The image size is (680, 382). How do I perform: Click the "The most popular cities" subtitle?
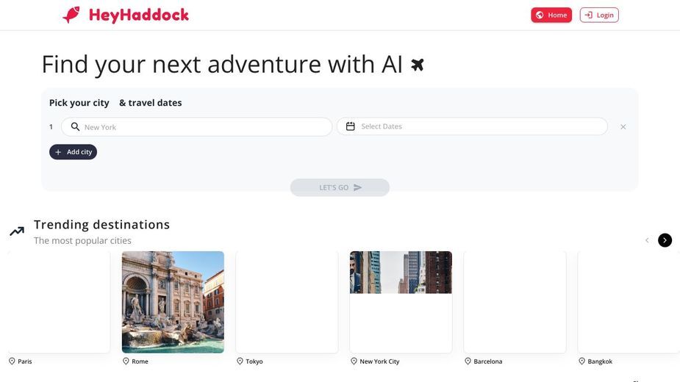tap(82, 241)
